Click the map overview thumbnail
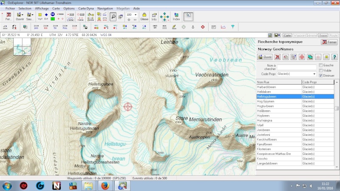 [22, 47]
